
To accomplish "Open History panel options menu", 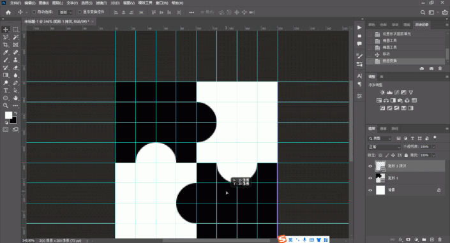I will 447,25.
